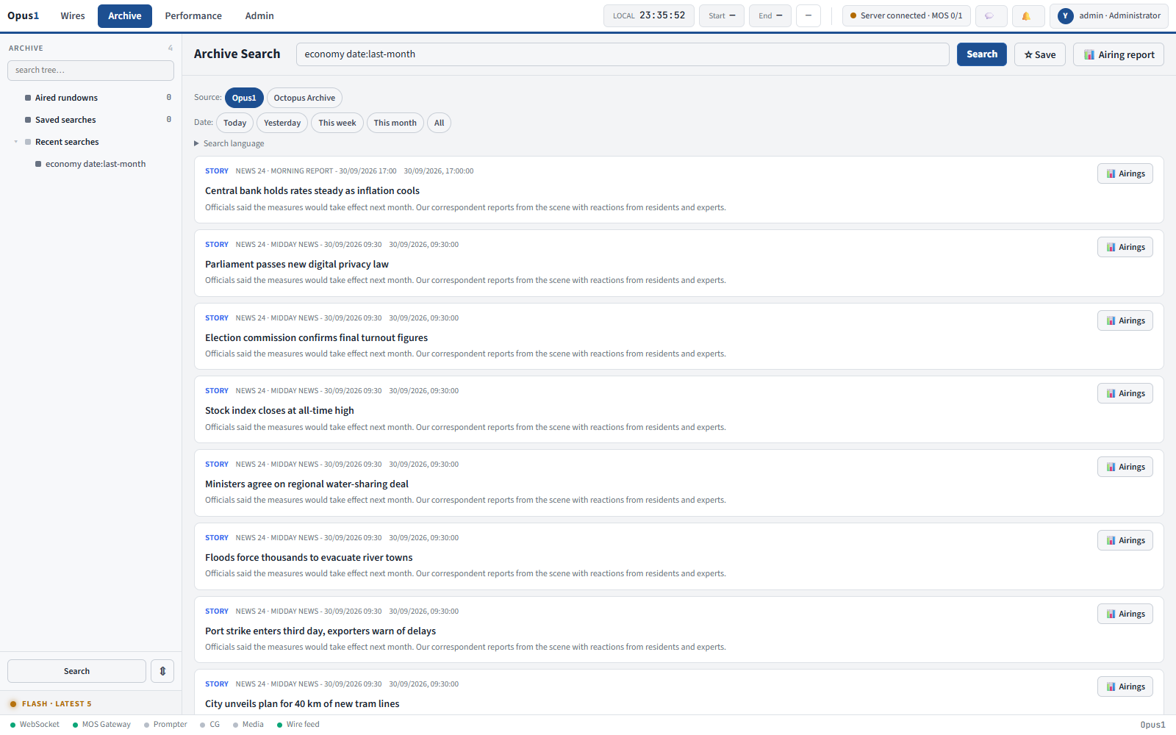Click the Airing report chart button
1176x735 pixels.
(1118, 54)
